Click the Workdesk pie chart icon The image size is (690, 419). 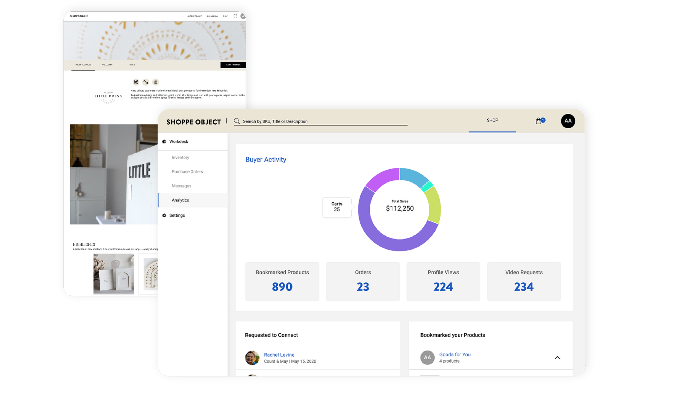point(164,142)
